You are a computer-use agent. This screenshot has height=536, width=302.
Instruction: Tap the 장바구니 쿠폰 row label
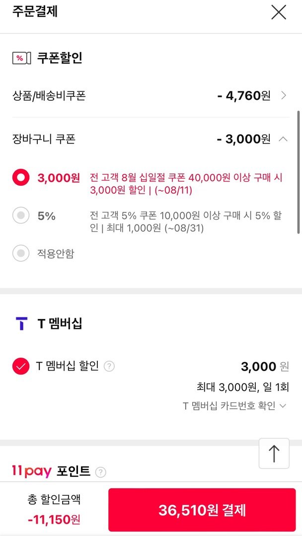[44, 139]
